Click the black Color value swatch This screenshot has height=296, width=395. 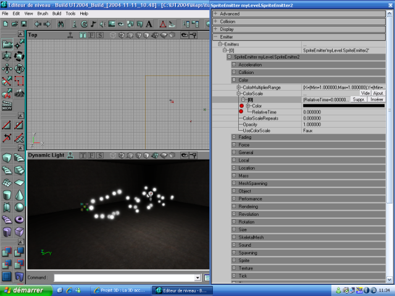(x=343, y=106)
